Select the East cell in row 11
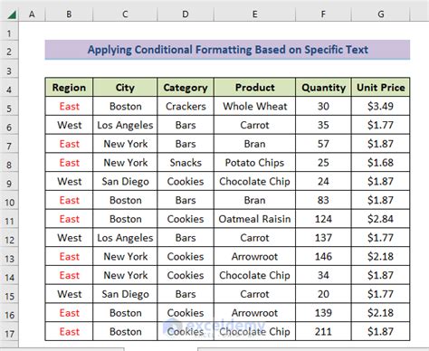This screenshot has width=429, height=351. coord(69,219)
